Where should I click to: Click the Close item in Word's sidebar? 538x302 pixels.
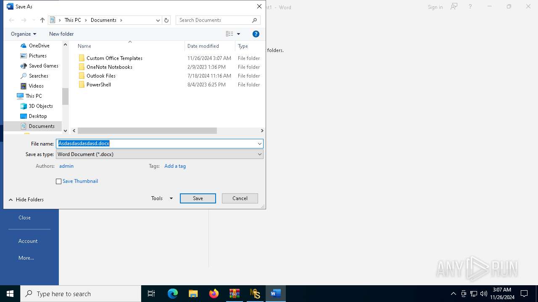pos(24,218)
